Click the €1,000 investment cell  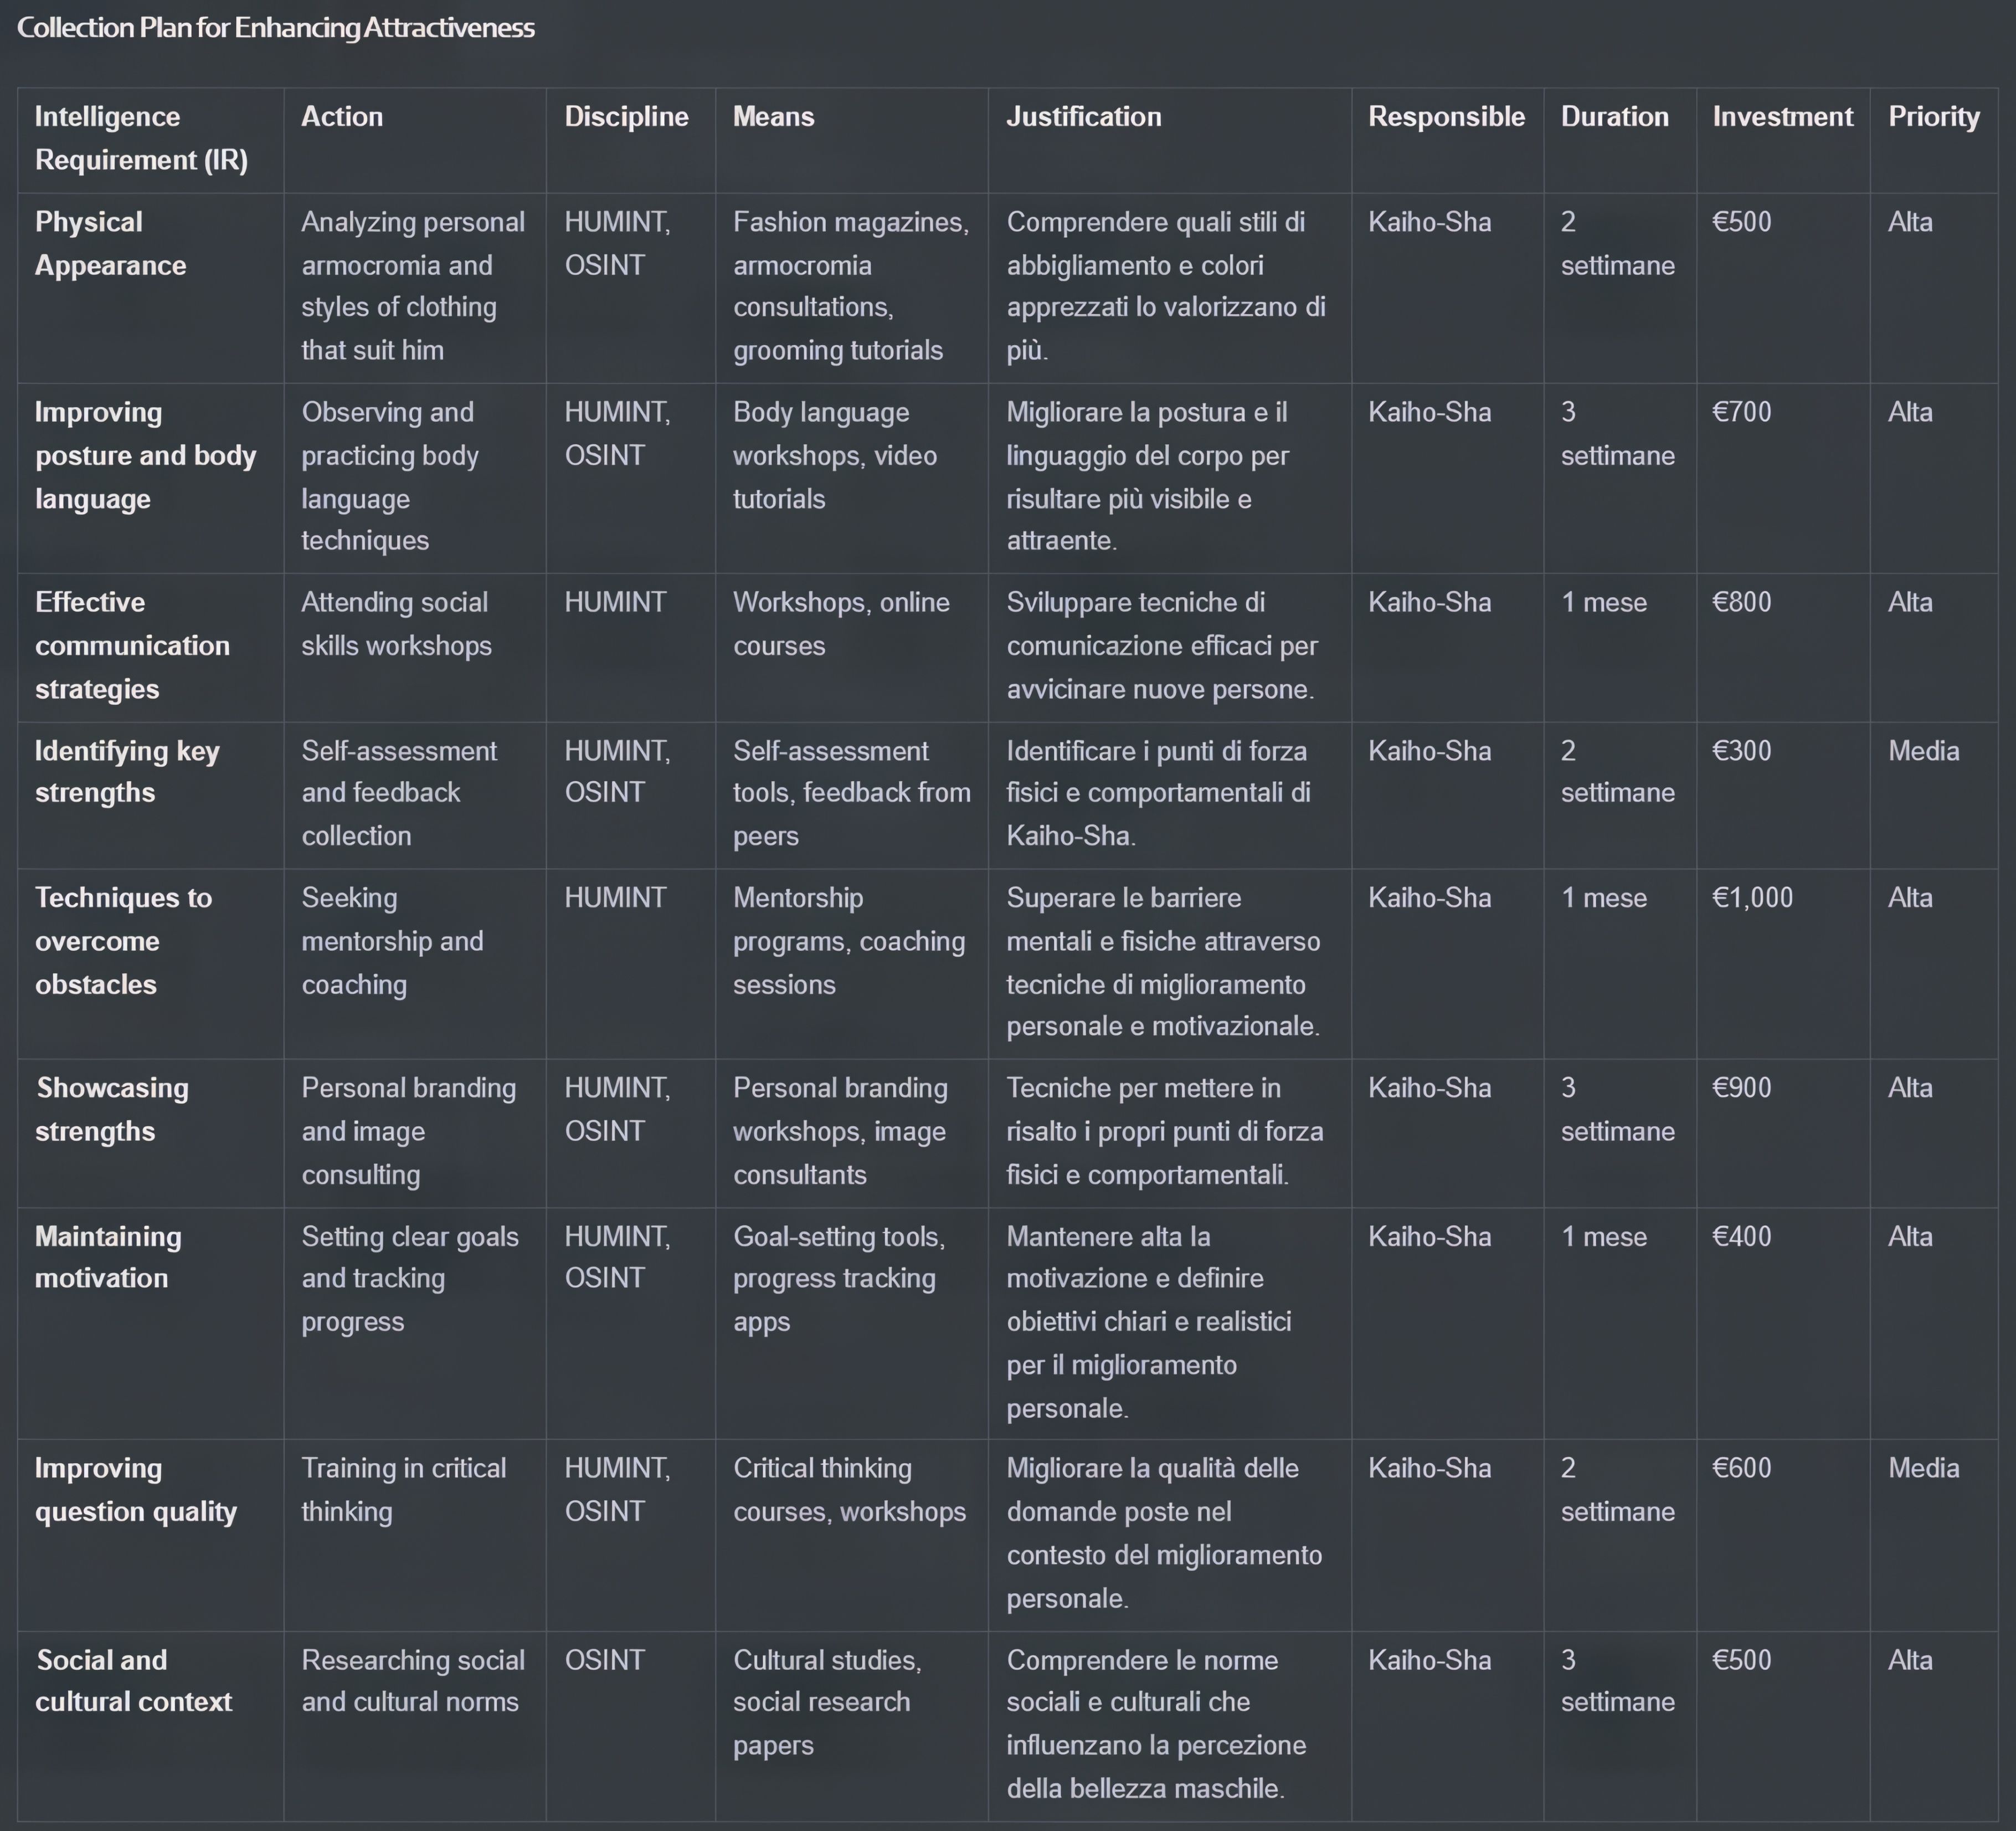coord(1752,897)
